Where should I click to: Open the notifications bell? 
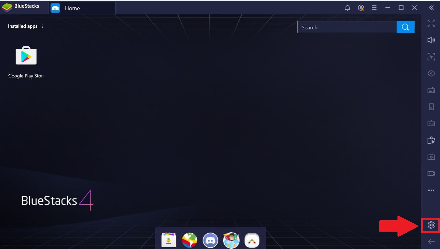pyautogui.click(x=348, y=8)
